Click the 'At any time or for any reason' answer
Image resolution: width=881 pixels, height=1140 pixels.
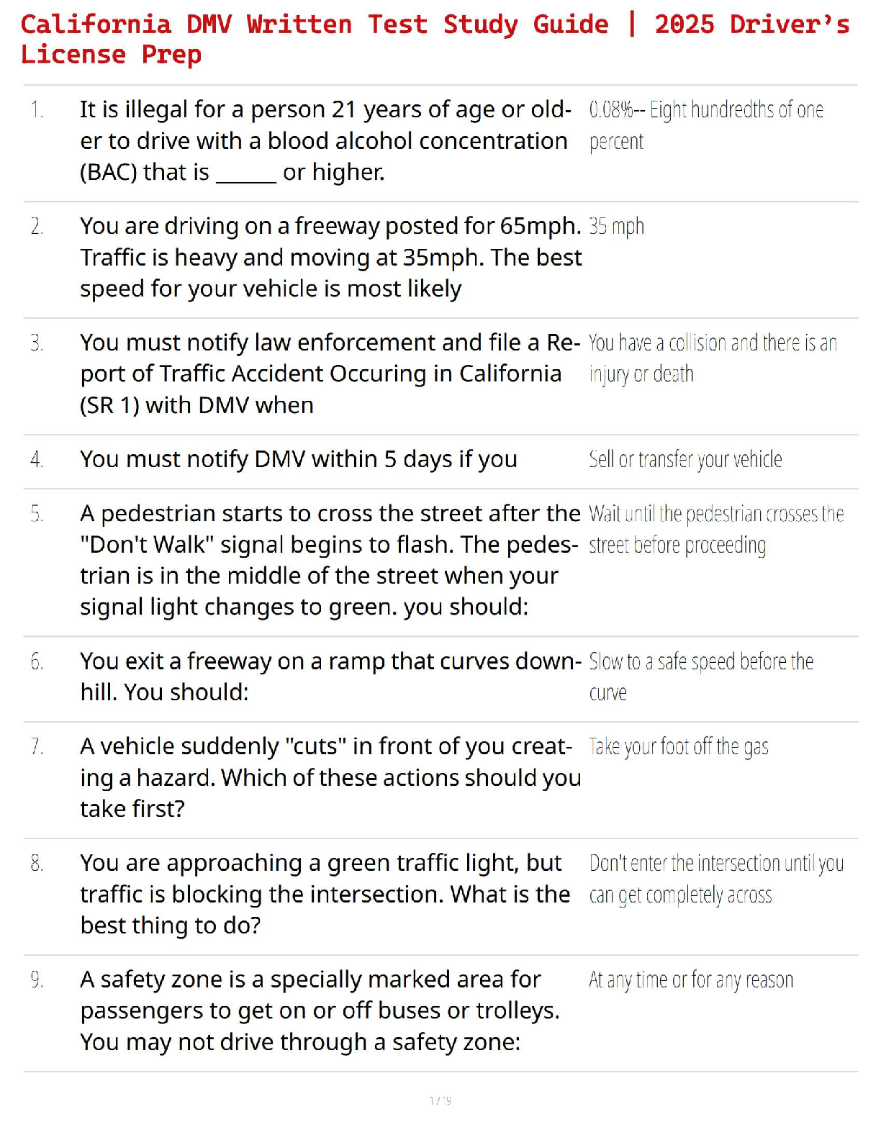[691, 980]
